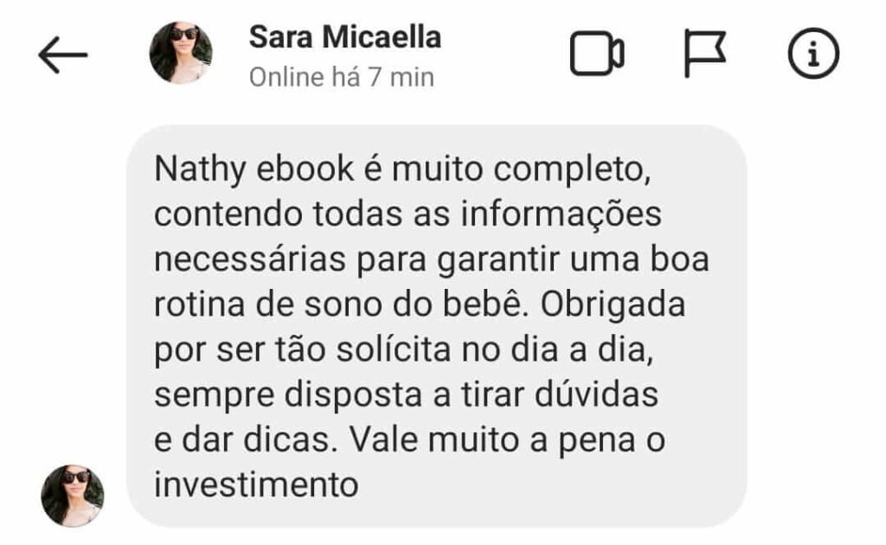Screen dimensions: 886x545
Task: Open Sara Micaella's header profile photo
Action: 181,53
